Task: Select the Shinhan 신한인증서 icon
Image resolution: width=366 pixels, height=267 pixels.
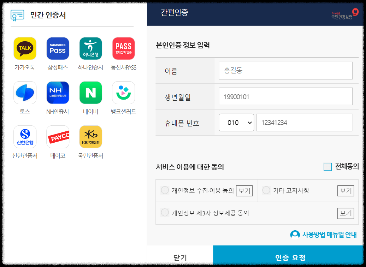Action: coord(25,137)
